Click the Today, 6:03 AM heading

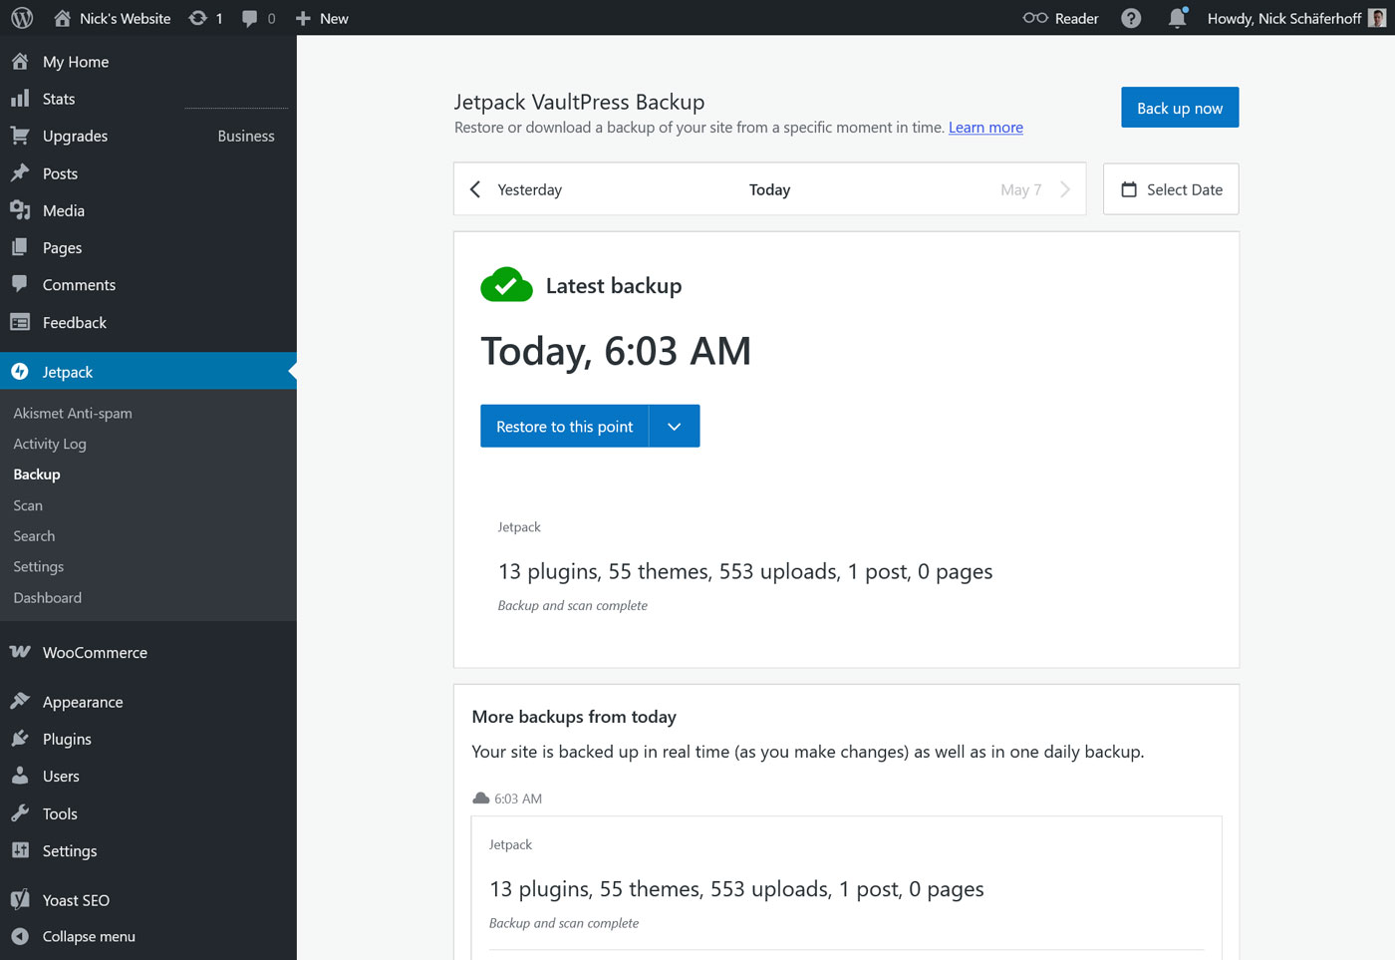click(616, 351)
